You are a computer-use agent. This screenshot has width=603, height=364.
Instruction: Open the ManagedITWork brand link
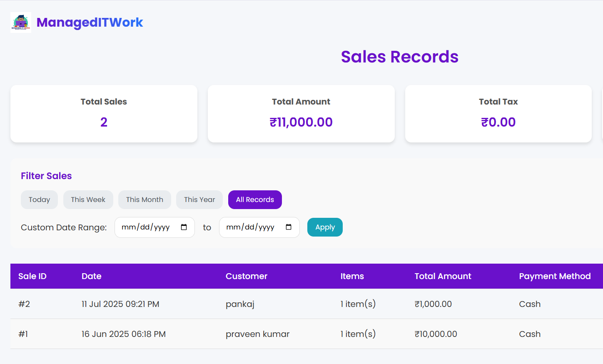[90, 22]
